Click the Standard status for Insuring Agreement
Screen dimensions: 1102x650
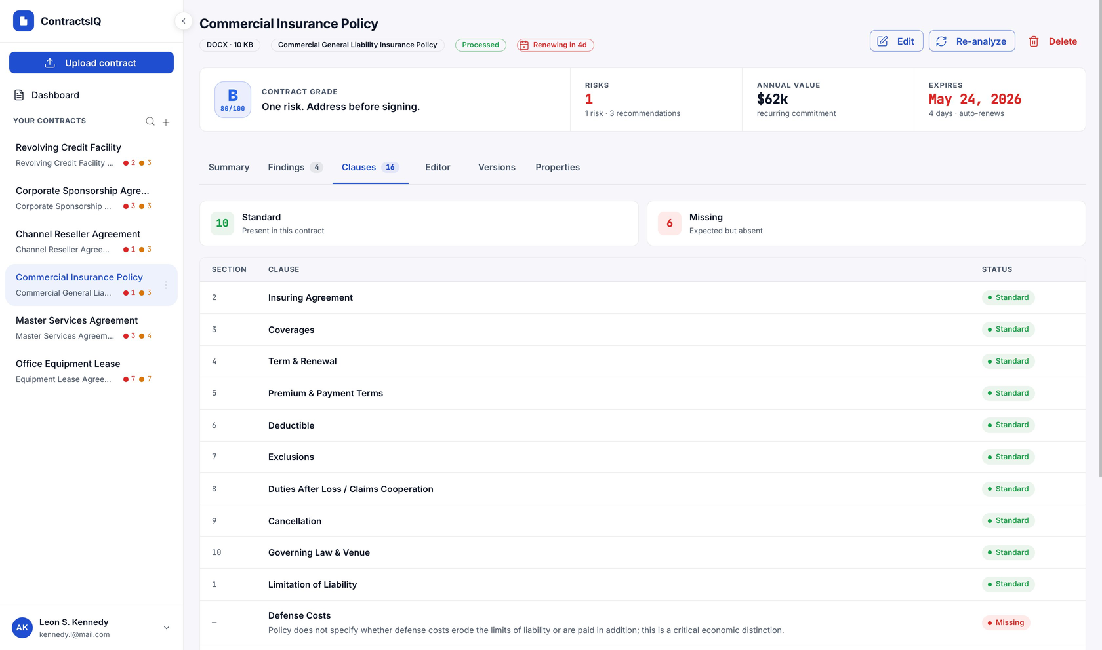pyautogui.click(x=1008, y=297)
